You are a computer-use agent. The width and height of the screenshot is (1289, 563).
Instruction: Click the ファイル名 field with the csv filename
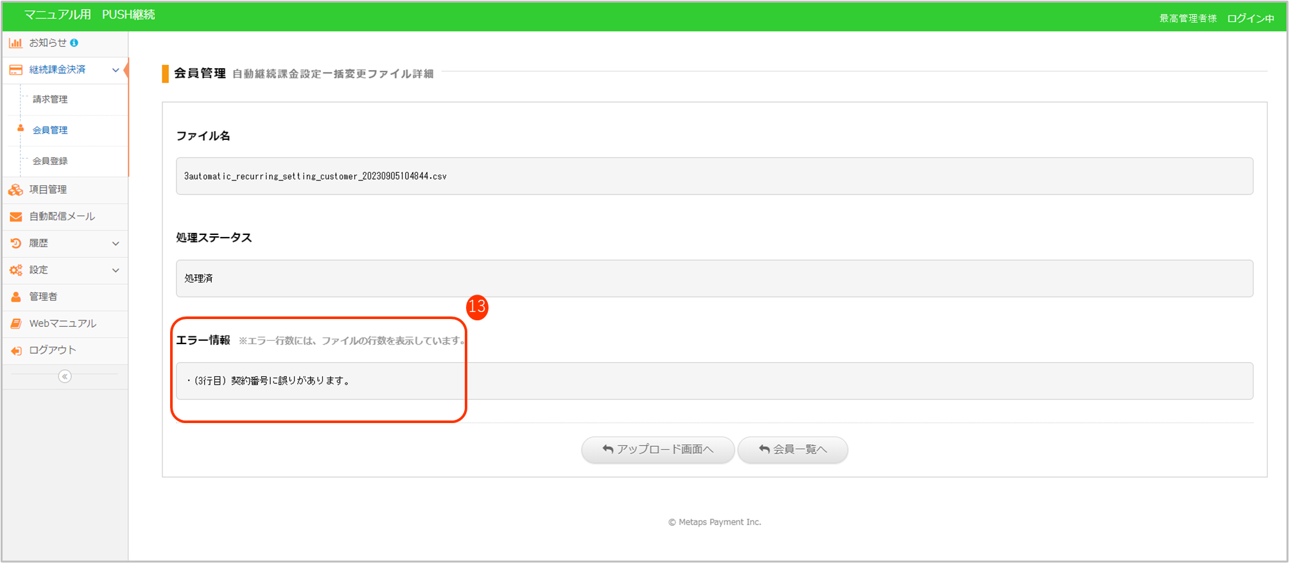click(714, 176)
